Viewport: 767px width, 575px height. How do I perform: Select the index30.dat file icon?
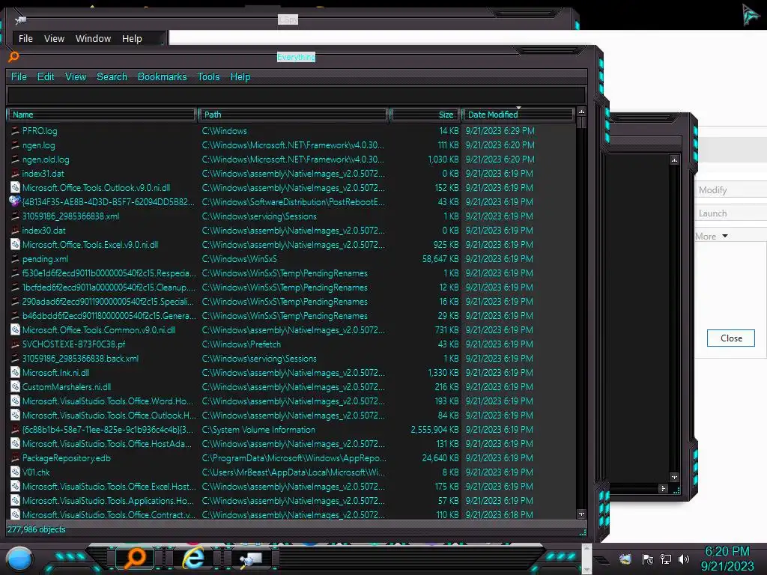click(15, 231)
